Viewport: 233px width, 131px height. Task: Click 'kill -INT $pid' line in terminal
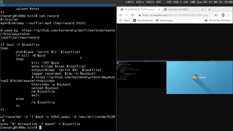pos(45,63)
